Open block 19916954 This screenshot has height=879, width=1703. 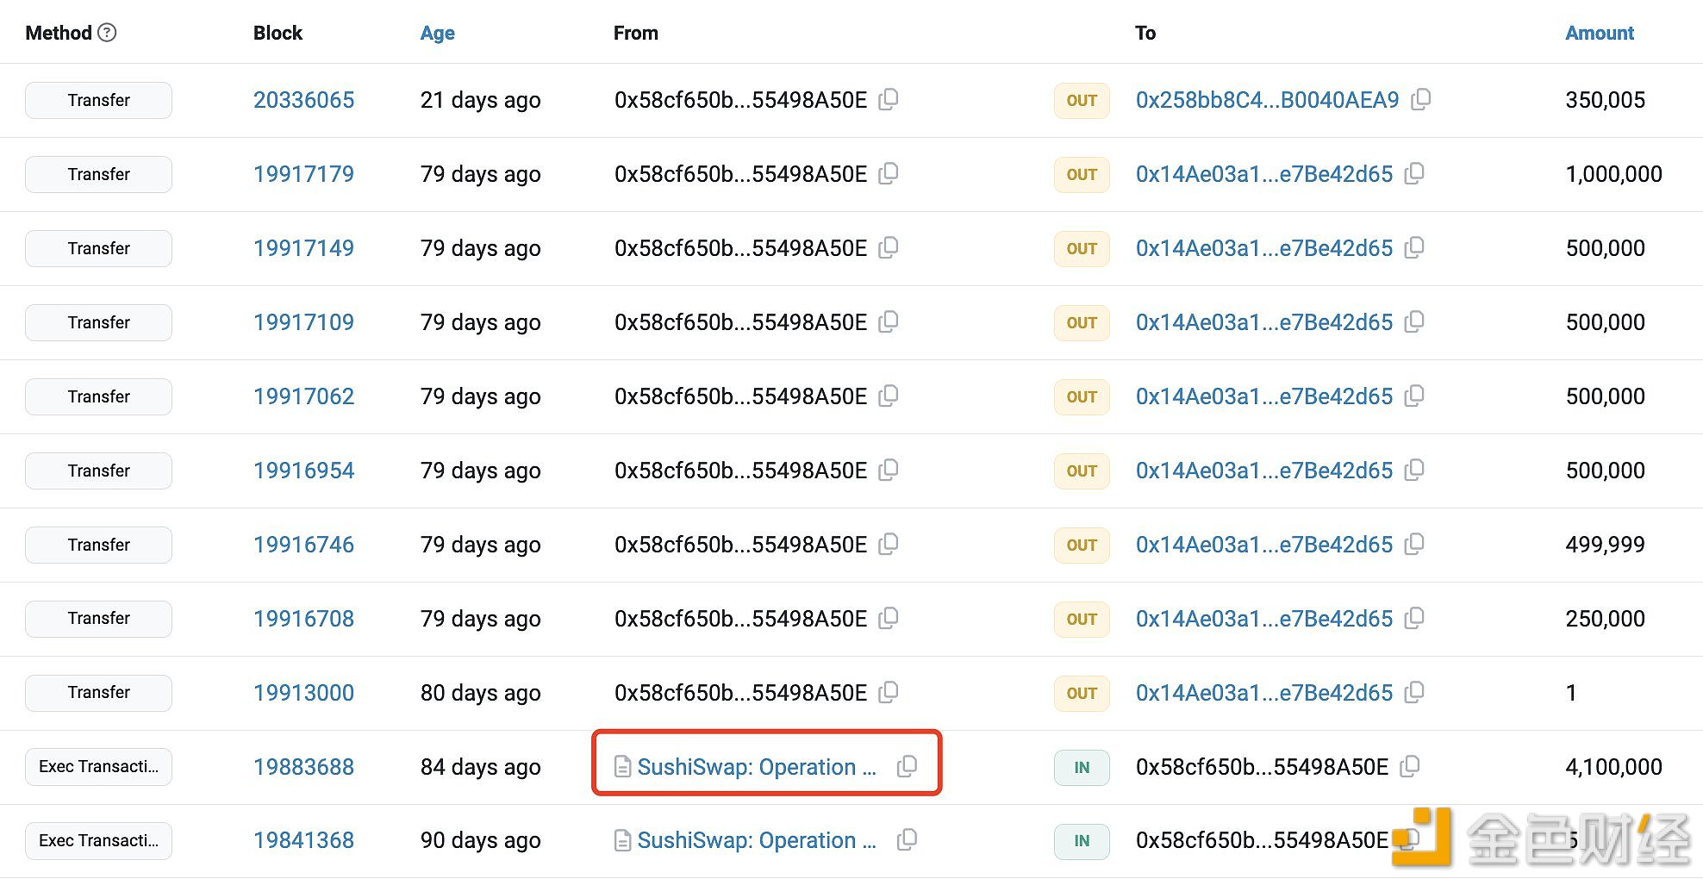click(x=303, y=471)
